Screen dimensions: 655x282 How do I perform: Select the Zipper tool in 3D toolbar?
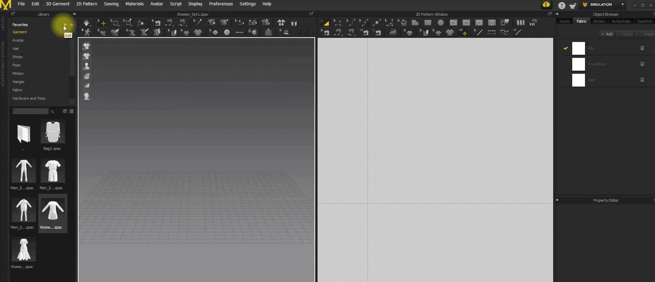[268, 32]
